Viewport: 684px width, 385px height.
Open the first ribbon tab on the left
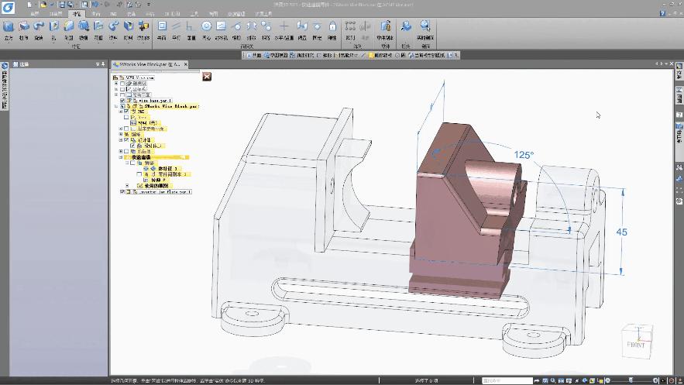click(35, 14)
